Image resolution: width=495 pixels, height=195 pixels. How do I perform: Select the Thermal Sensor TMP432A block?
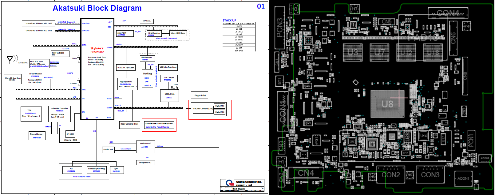coord(37,136)
